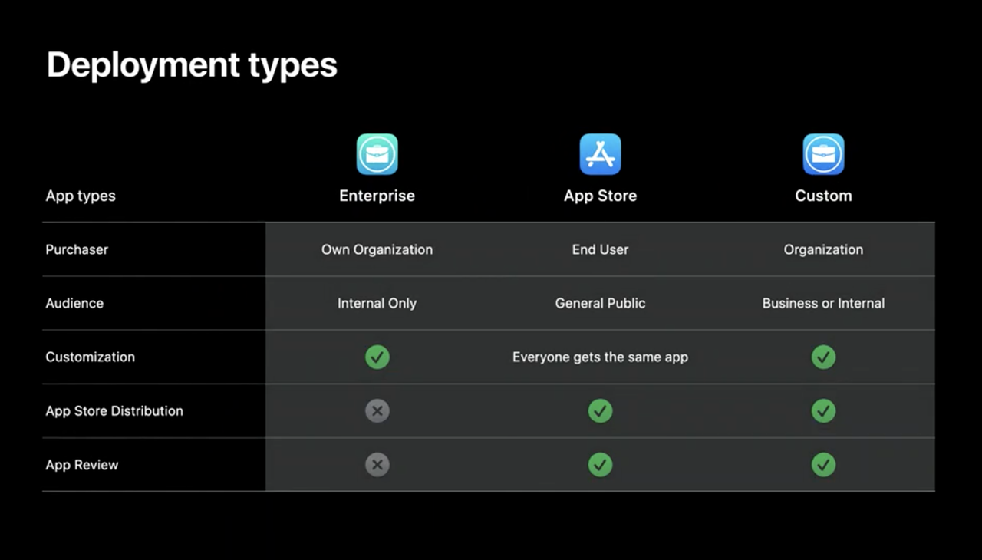Image resolution: width=982 pixels, height=560 pixels.
Task: Click the Purchaser row label
Action: (x=77, y=249)
